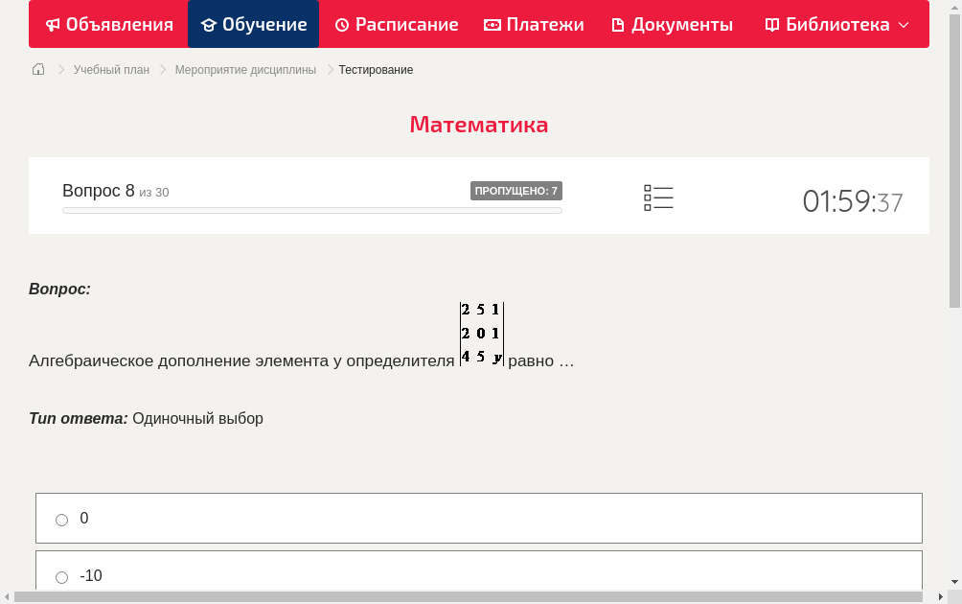
Task: Click the Пропущено: 7 badge
Action: click(x=515, y=191)
